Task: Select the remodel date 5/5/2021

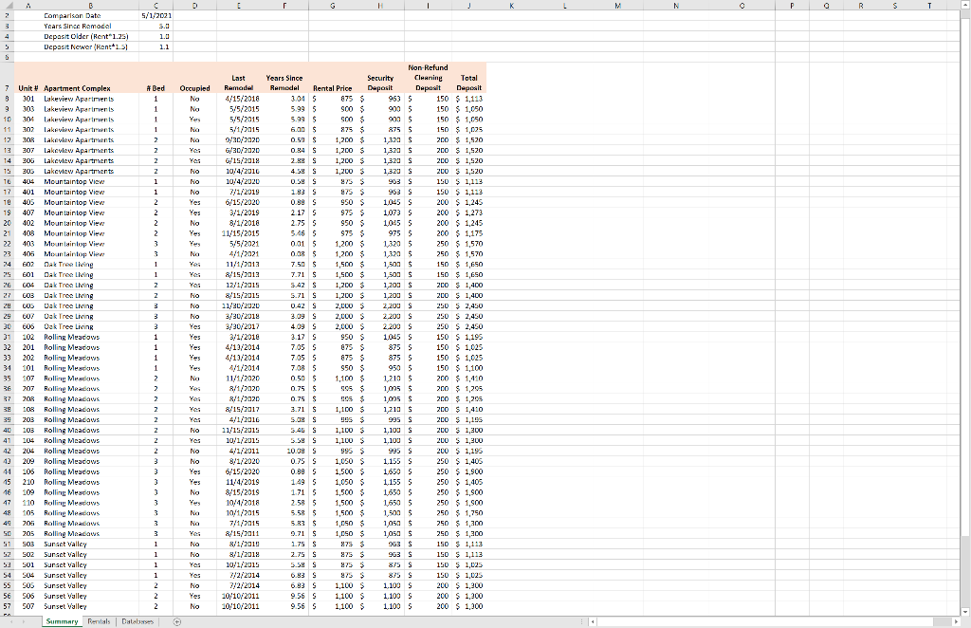Action: (x=239, y=244)
